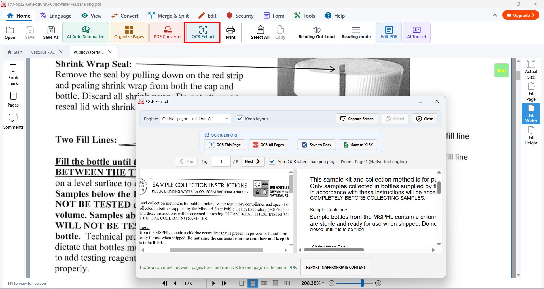The height and width of the screenshot is (289, 544).
Task: Set view to Fit Page
Action: tap(531, 92)
